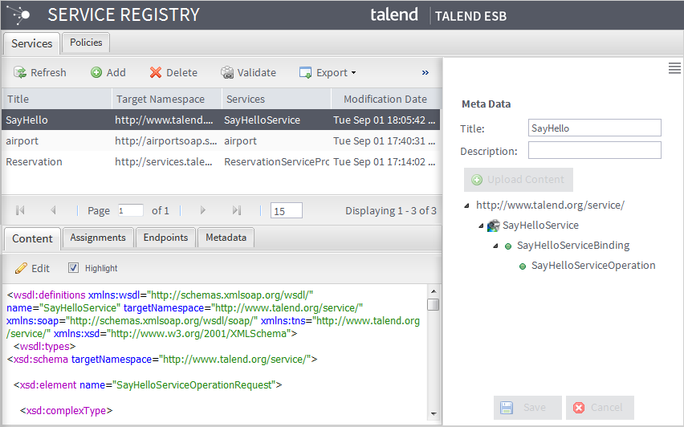This screenshot has height=427, width=684.
Task: Toggle the Highlight checkbox
Action: pos(73,268)
